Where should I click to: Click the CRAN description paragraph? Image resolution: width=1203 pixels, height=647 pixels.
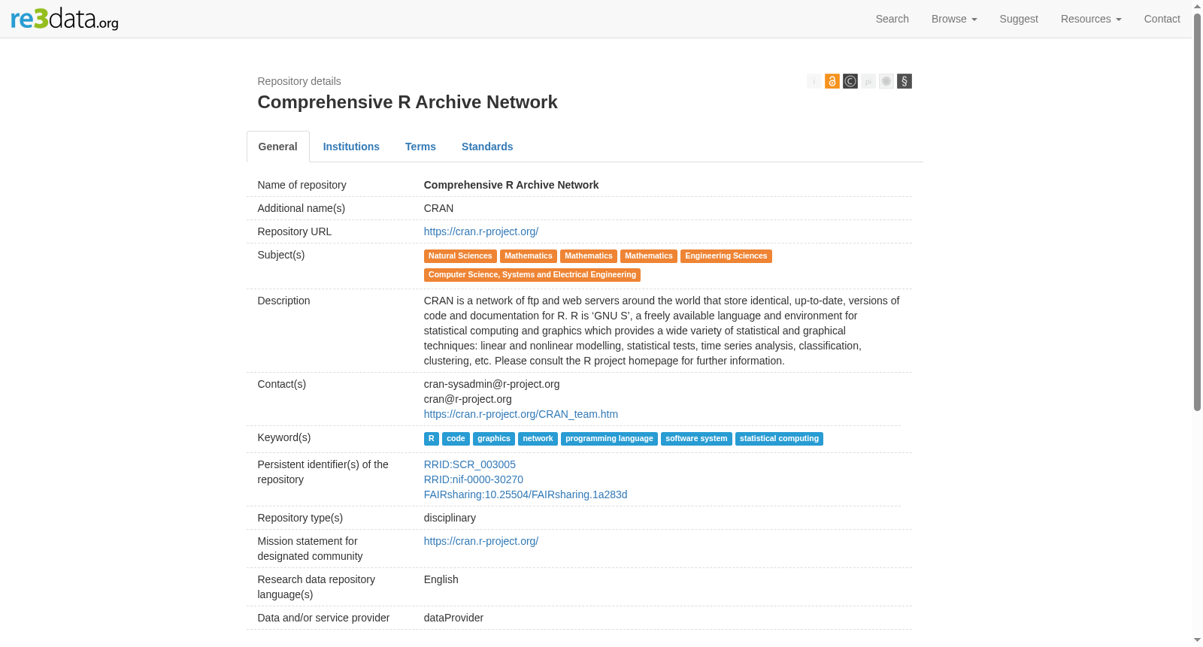[662, 331]
